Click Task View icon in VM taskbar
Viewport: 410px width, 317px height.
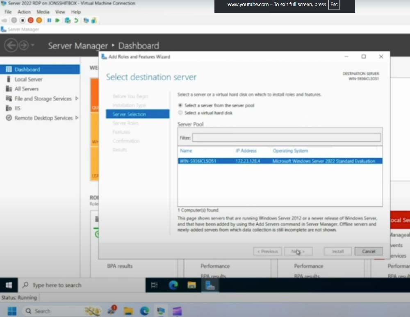pos(155,285)
